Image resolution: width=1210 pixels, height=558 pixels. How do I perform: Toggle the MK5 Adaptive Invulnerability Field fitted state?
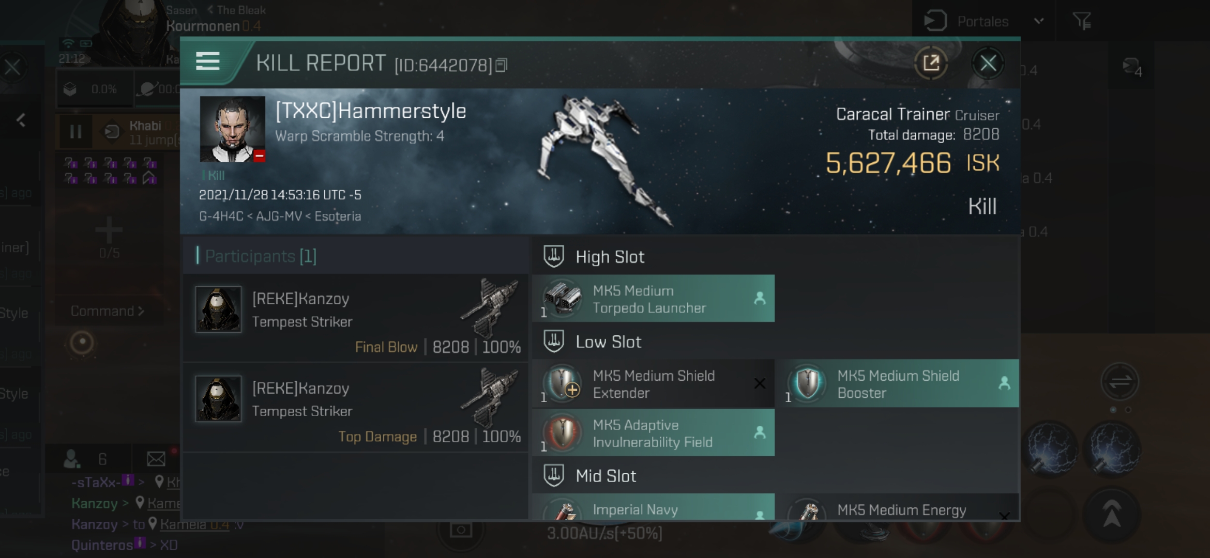[759, 433]
